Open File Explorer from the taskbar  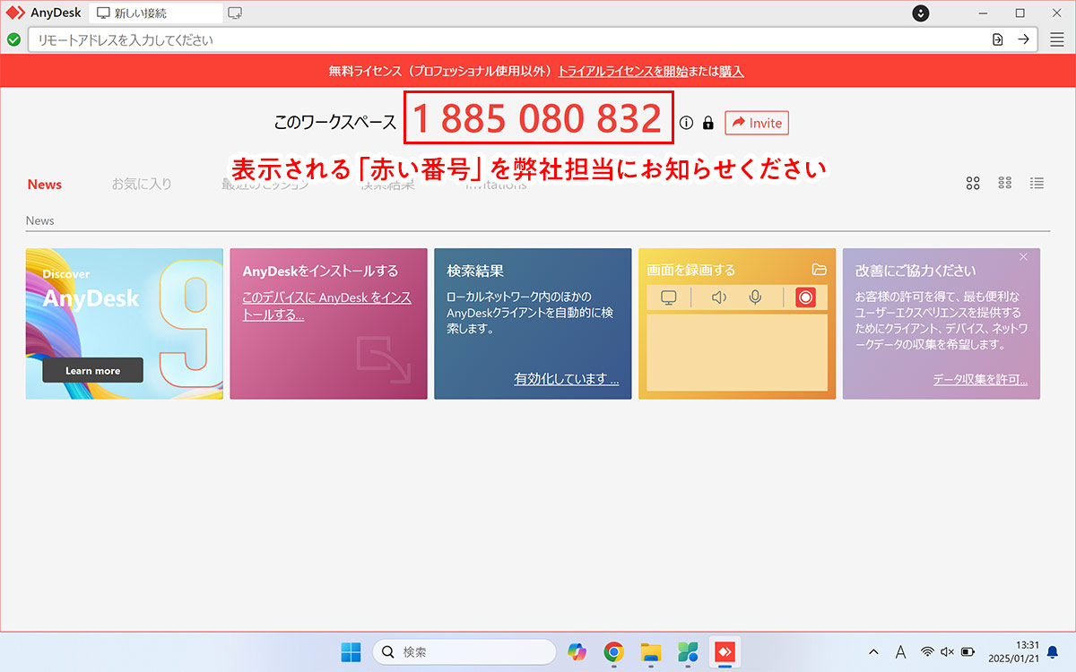click(651, 651)
